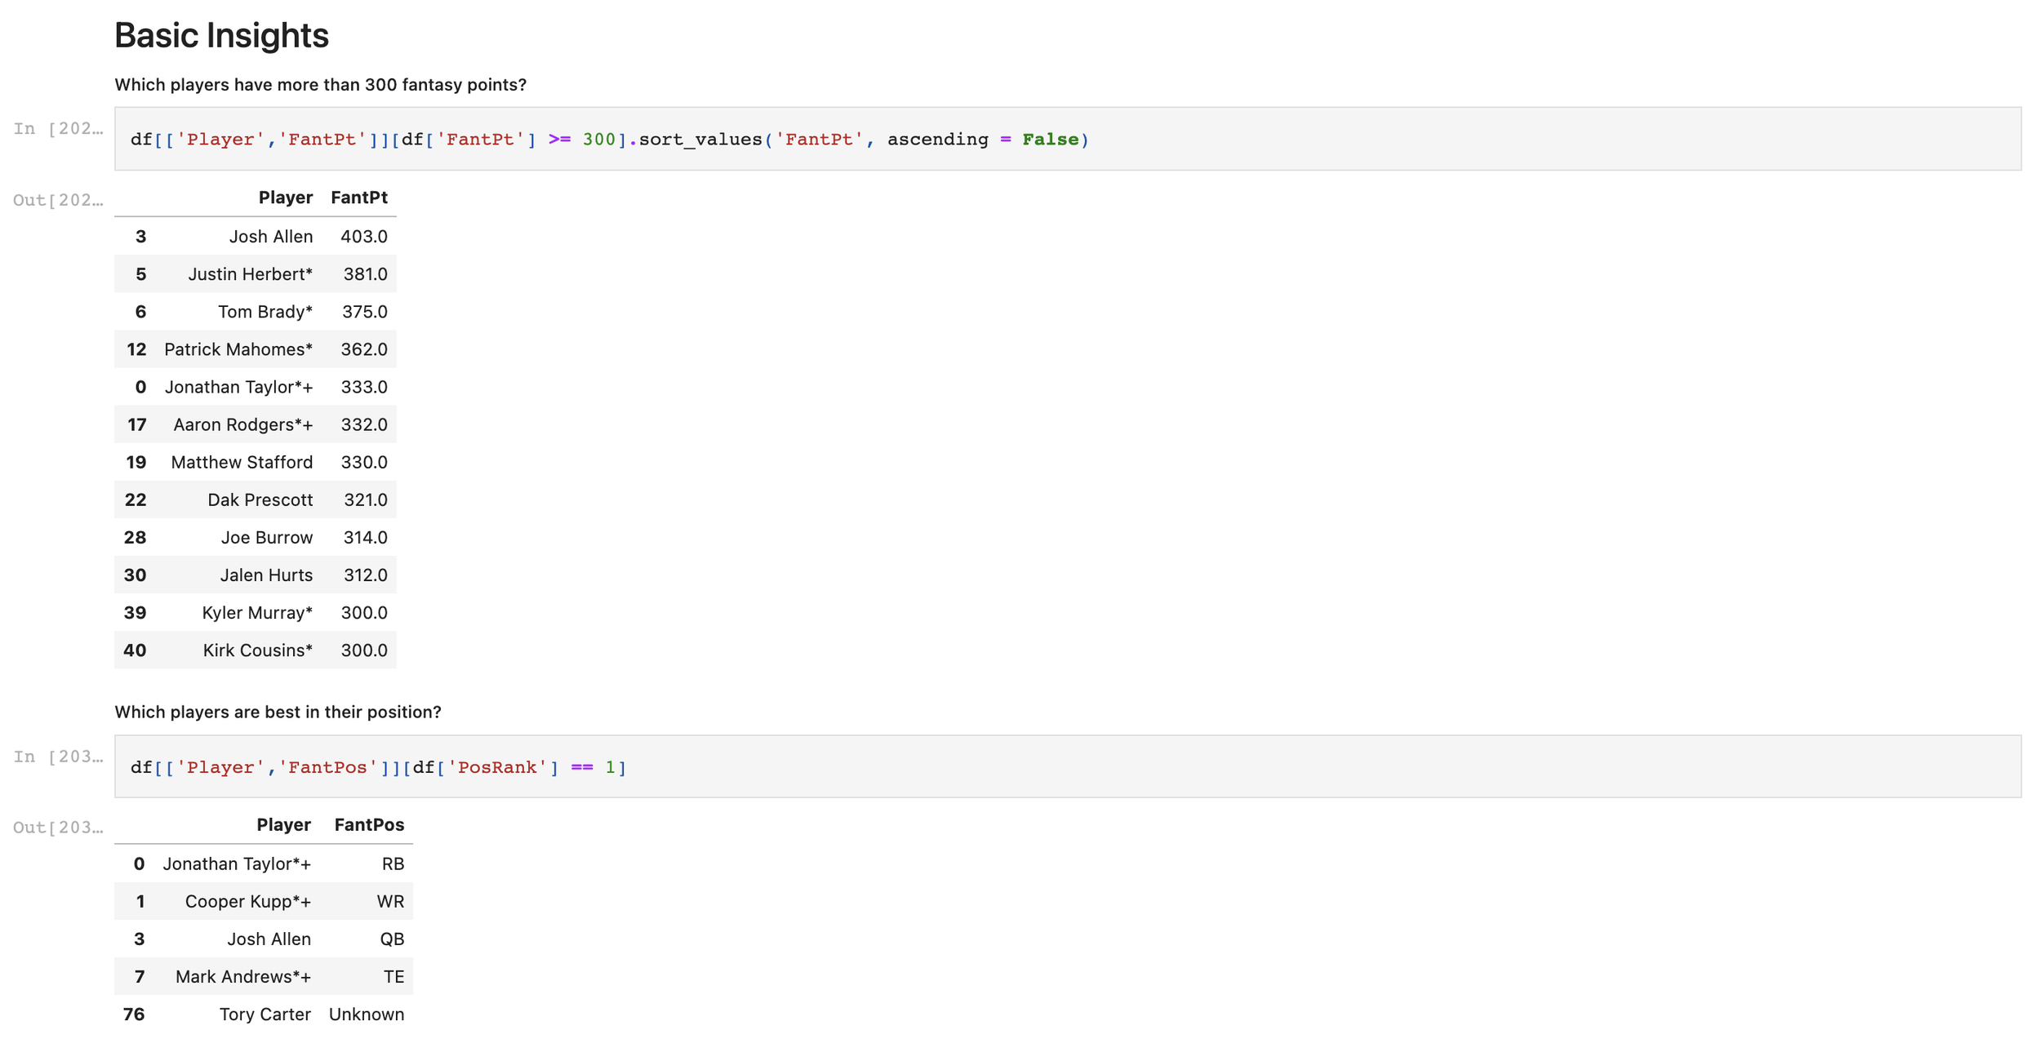Click the Out[203 output prompt label

pyautogui.click(x=58, y=828)
